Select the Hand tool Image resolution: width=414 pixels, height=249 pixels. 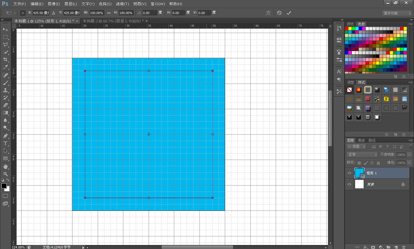pyautogui.click(x=5, y=167)
